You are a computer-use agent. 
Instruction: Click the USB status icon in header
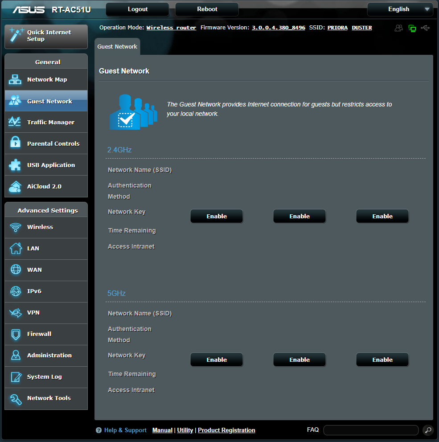(425, 28)
